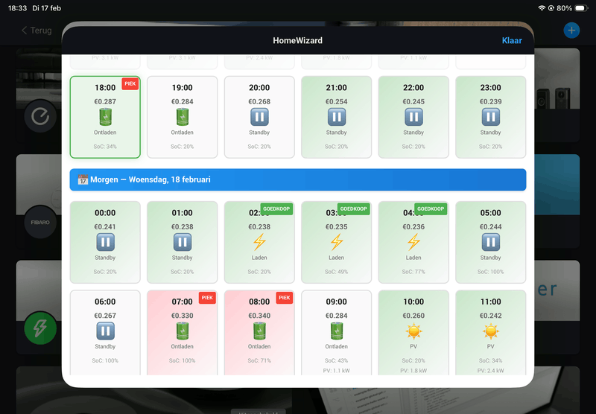Image resolution: width=596 pixels, height=414 pixels.
Task: Tap the price €0.244 at 05:00
Action: [x=491, y=227]
